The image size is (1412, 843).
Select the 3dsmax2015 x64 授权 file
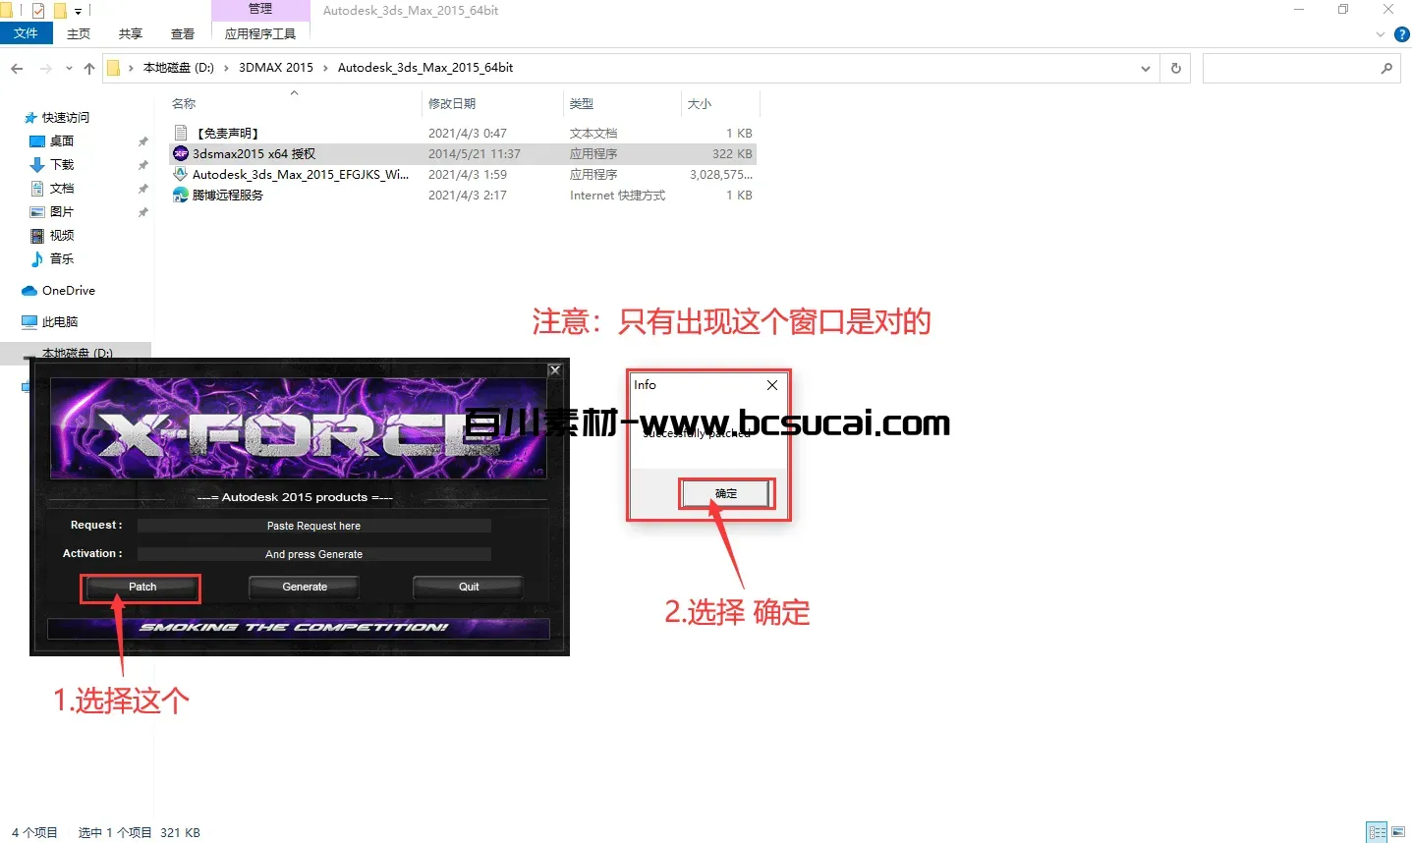tap(463, 153)
